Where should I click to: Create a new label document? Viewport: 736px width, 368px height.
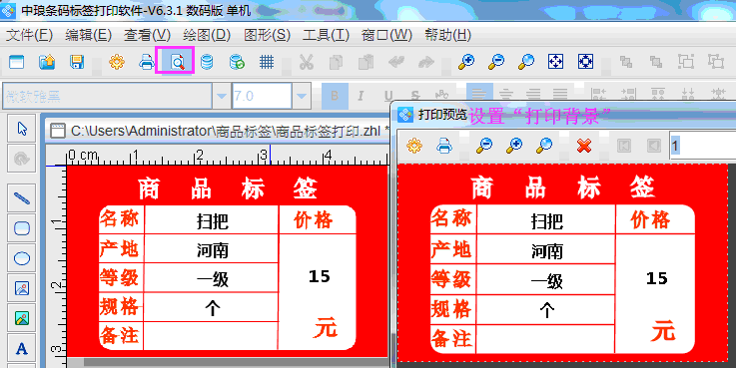(x=16, y=62)
